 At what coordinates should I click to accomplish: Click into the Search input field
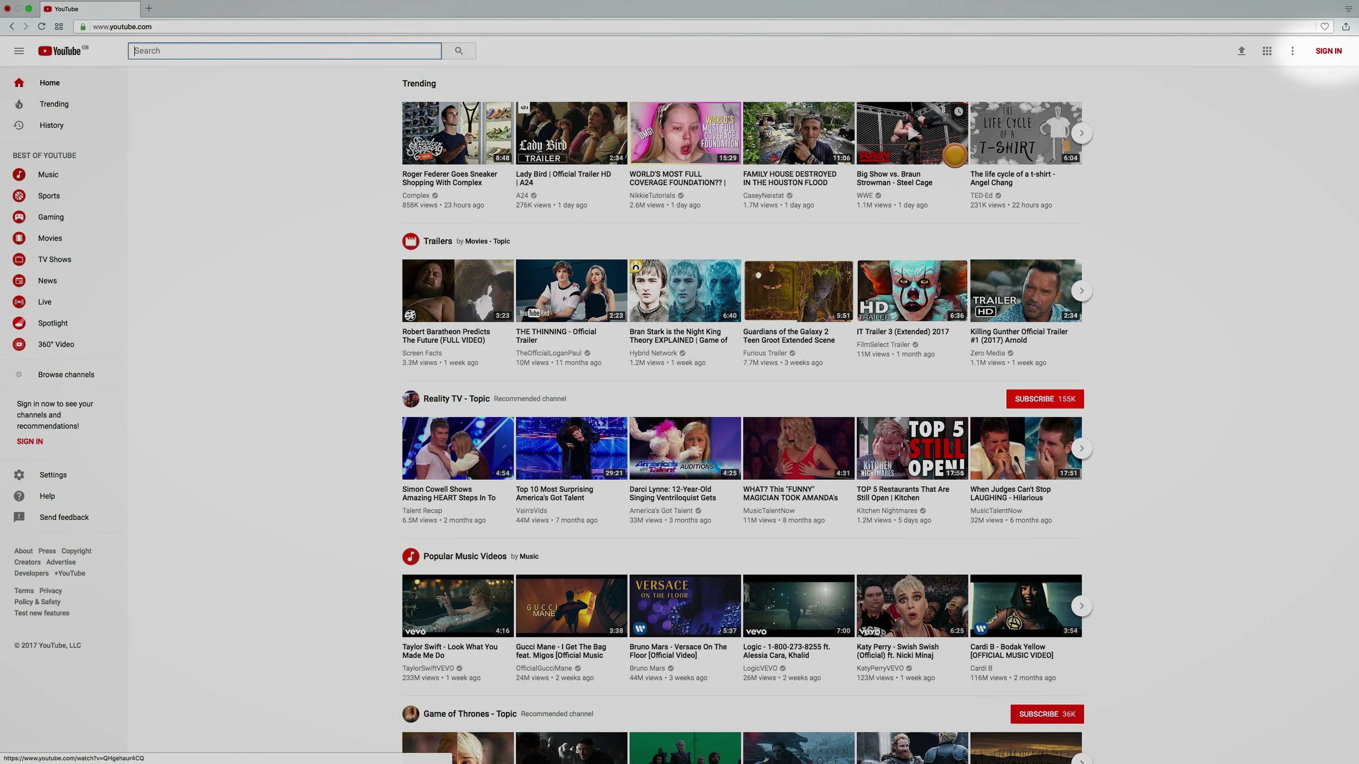[x=285, y=51]
